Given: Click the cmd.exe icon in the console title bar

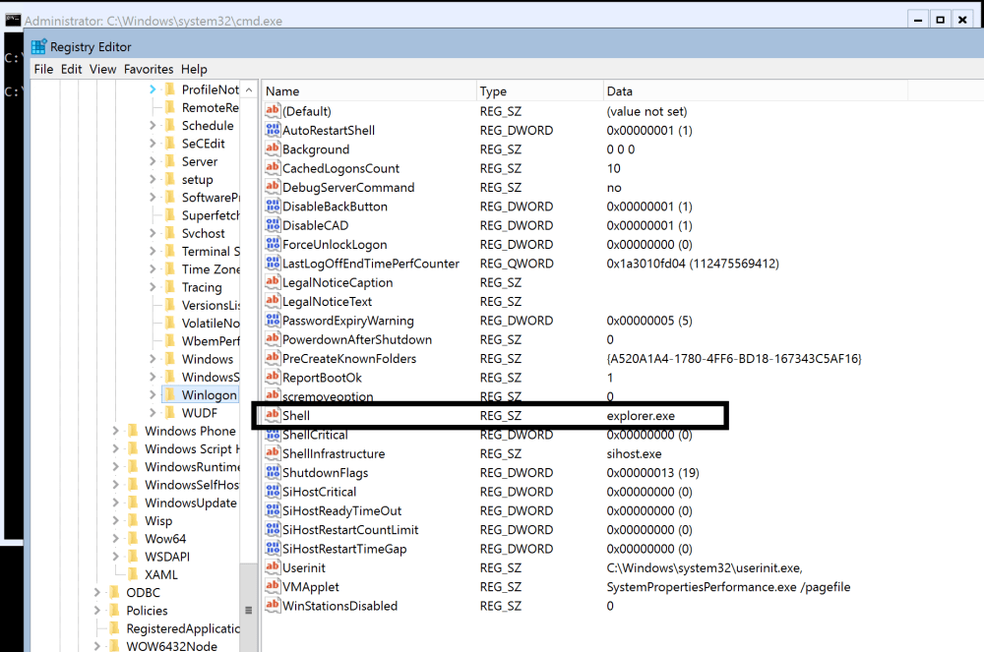Looking at the screenshot, I should tap(11, 19).
